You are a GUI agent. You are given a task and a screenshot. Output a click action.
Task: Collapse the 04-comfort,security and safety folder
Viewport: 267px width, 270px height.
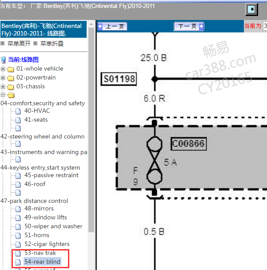(3, 95)
